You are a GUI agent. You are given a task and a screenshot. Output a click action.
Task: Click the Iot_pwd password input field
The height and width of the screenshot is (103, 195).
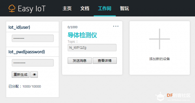[x=33, y=63]
